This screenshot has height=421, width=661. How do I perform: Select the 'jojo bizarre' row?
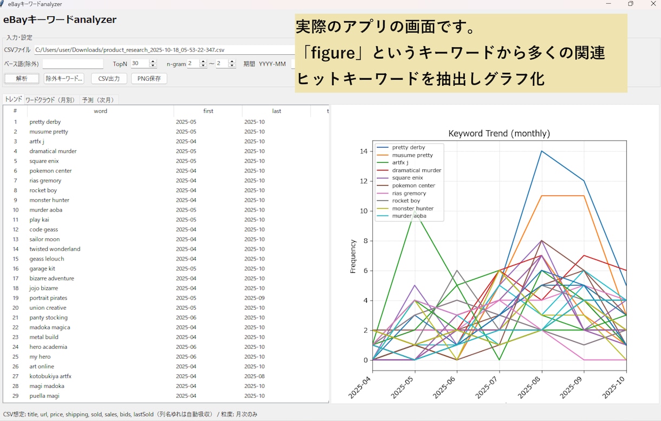click(166, 288)
